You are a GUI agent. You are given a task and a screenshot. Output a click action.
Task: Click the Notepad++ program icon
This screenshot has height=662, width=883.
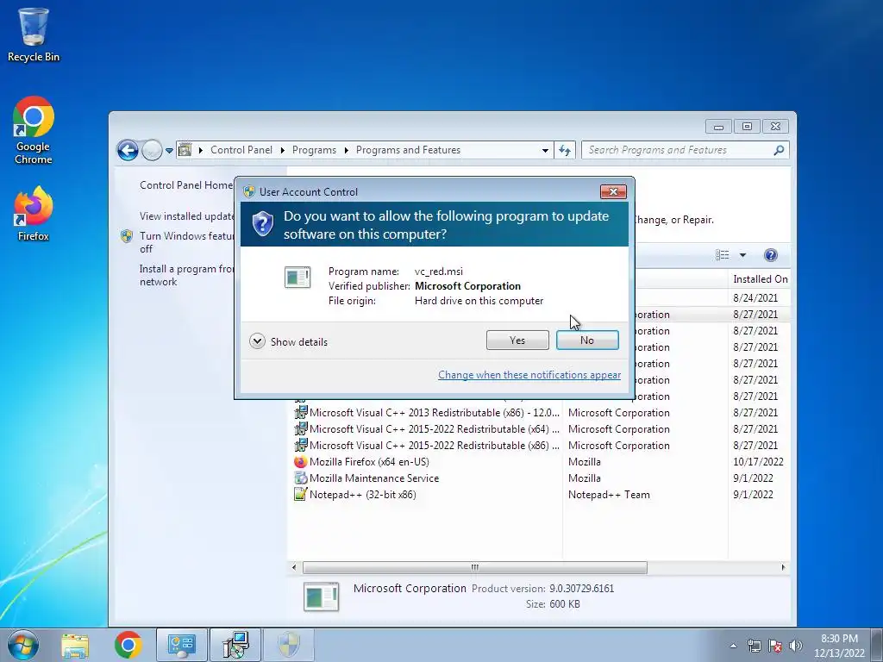[301, 494]
